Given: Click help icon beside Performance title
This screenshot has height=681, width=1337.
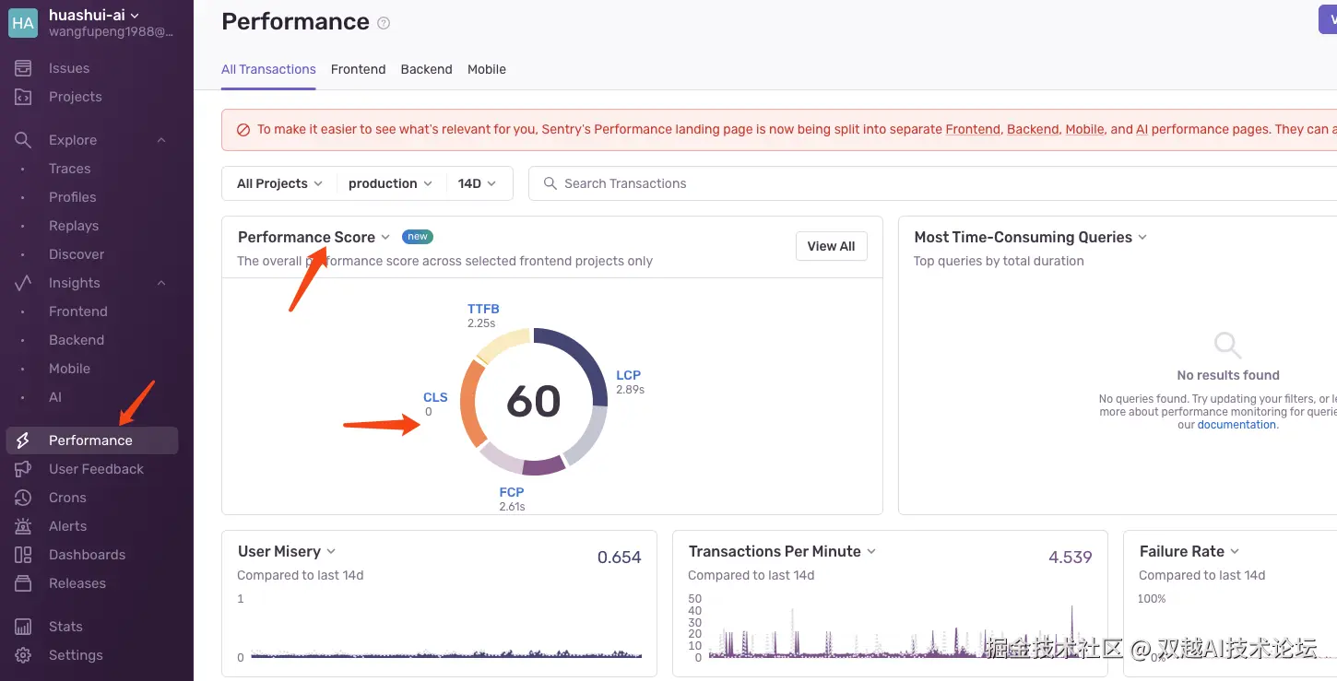Looking at the screenshot, I should pos(384,23).
